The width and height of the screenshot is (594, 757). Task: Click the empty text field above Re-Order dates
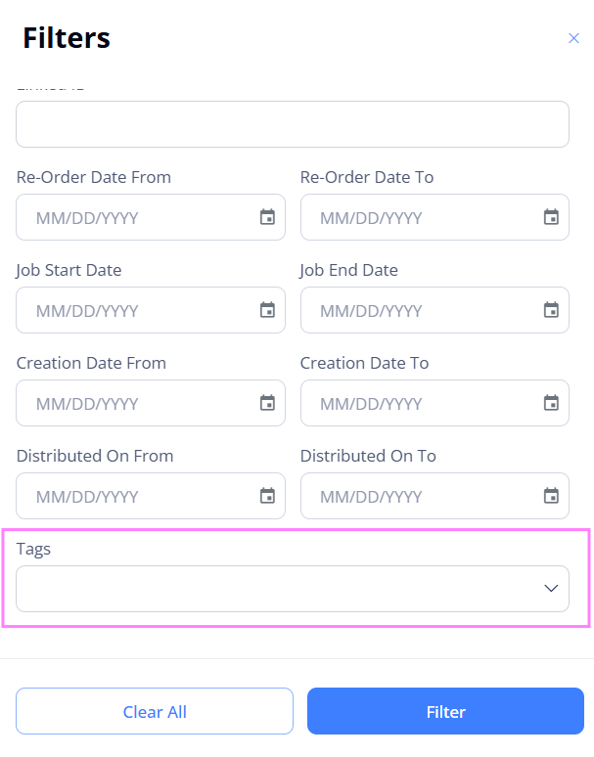click(x=293, y=124)
